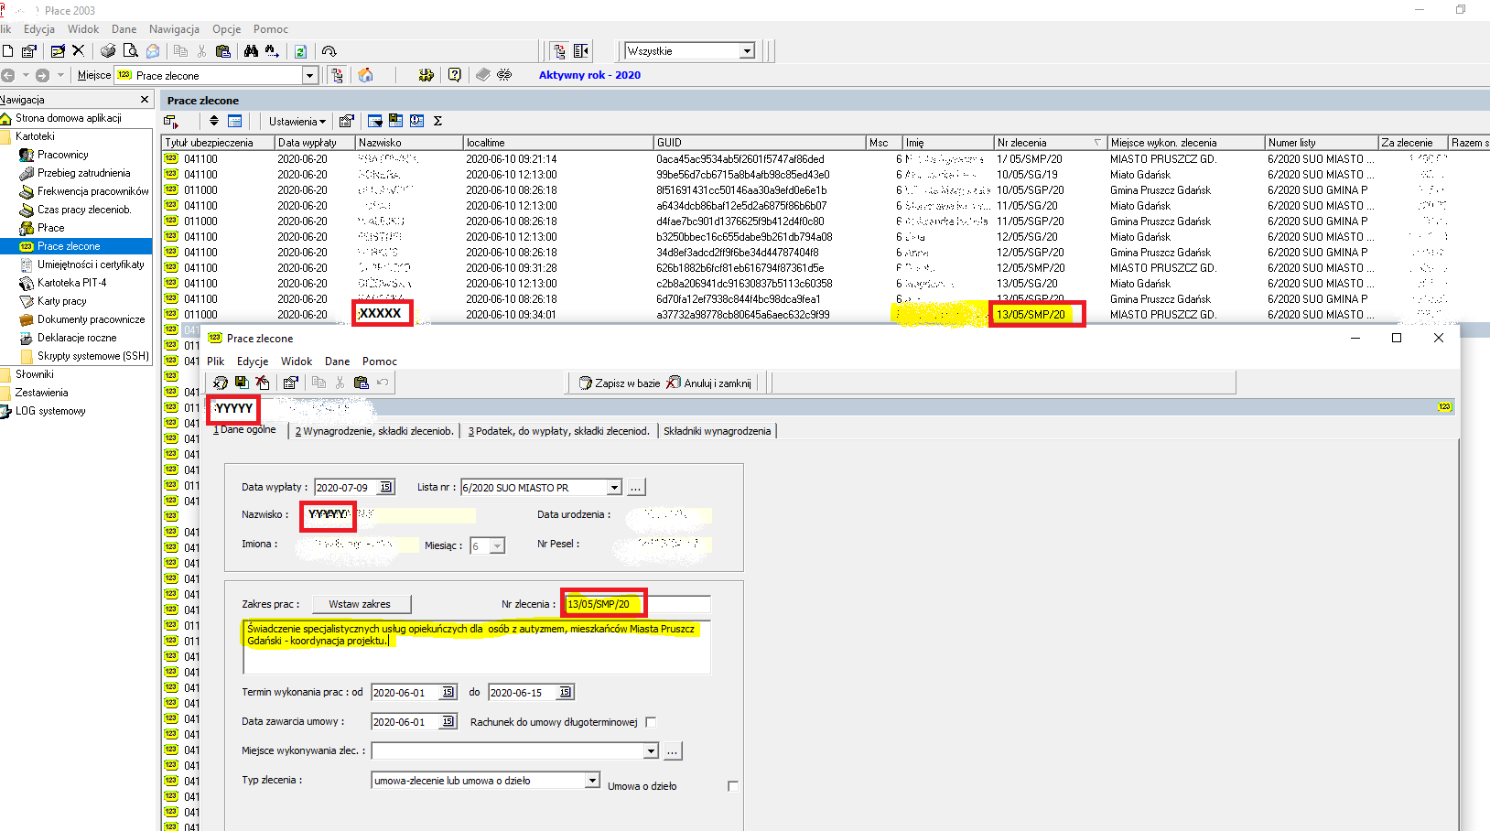Click the print preview icon
This screenshot has width=1490, height=831.
point(130,51)
